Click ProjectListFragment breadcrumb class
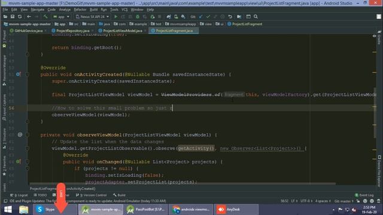383x215 pixels. pyautogui.click(x=245, y=24)
